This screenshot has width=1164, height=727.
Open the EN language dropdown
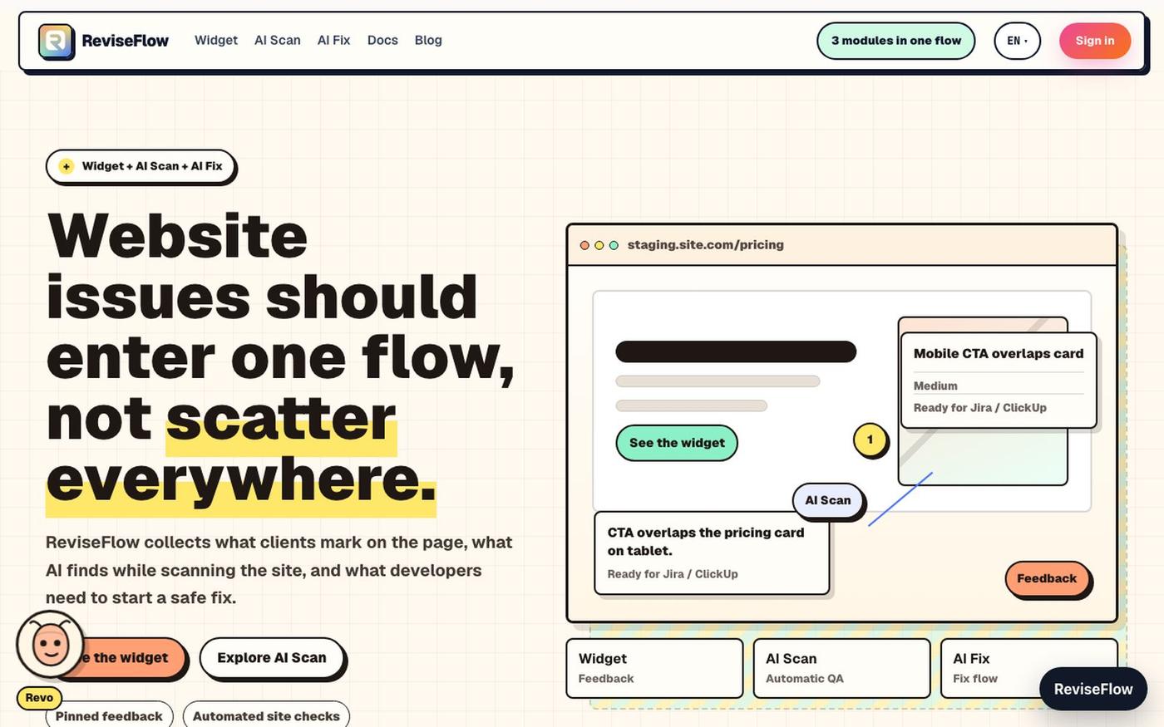tap(1017, 41)
